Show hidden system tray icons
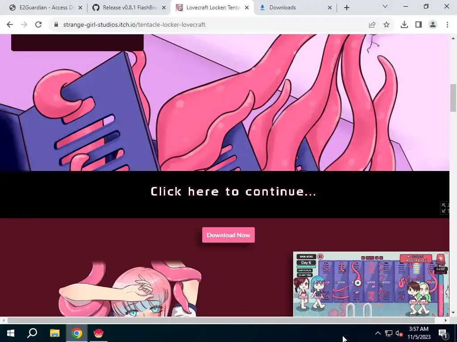Screen dimensions: 457x342 click(378, 333)
